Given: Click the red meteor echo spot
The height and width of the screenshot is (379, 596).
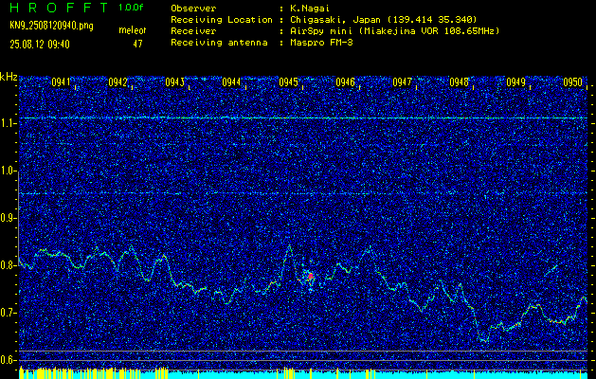Looking at the screenshot, I should point(311,276).
